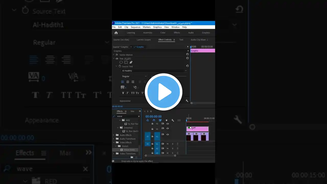Viewport: 327px width, 184px height.
Task: Click the blue timeline timecode 00:00:00:00
Action: (153, 117)
